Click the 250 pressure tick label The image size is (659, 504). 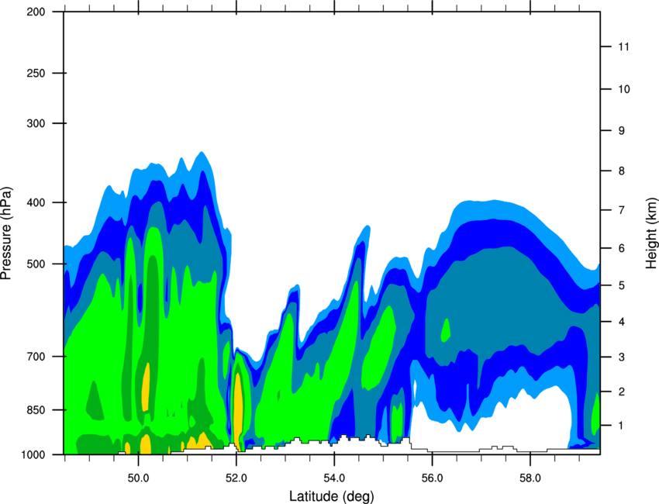point(36,73)
